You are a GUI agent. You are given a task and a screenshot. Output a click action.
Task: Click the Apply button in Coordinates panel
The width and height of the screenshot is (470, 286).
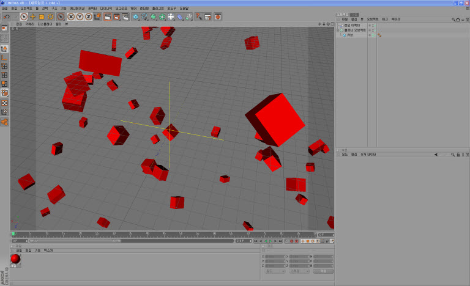(323, 271)
